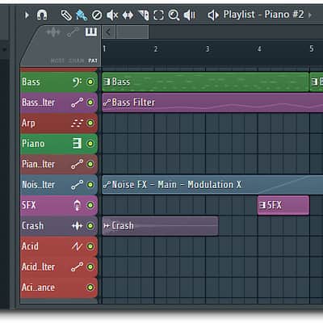This screenshot has width=323, height=323.
Task: Mute the Bass..lter track
Action: point(90,103)
